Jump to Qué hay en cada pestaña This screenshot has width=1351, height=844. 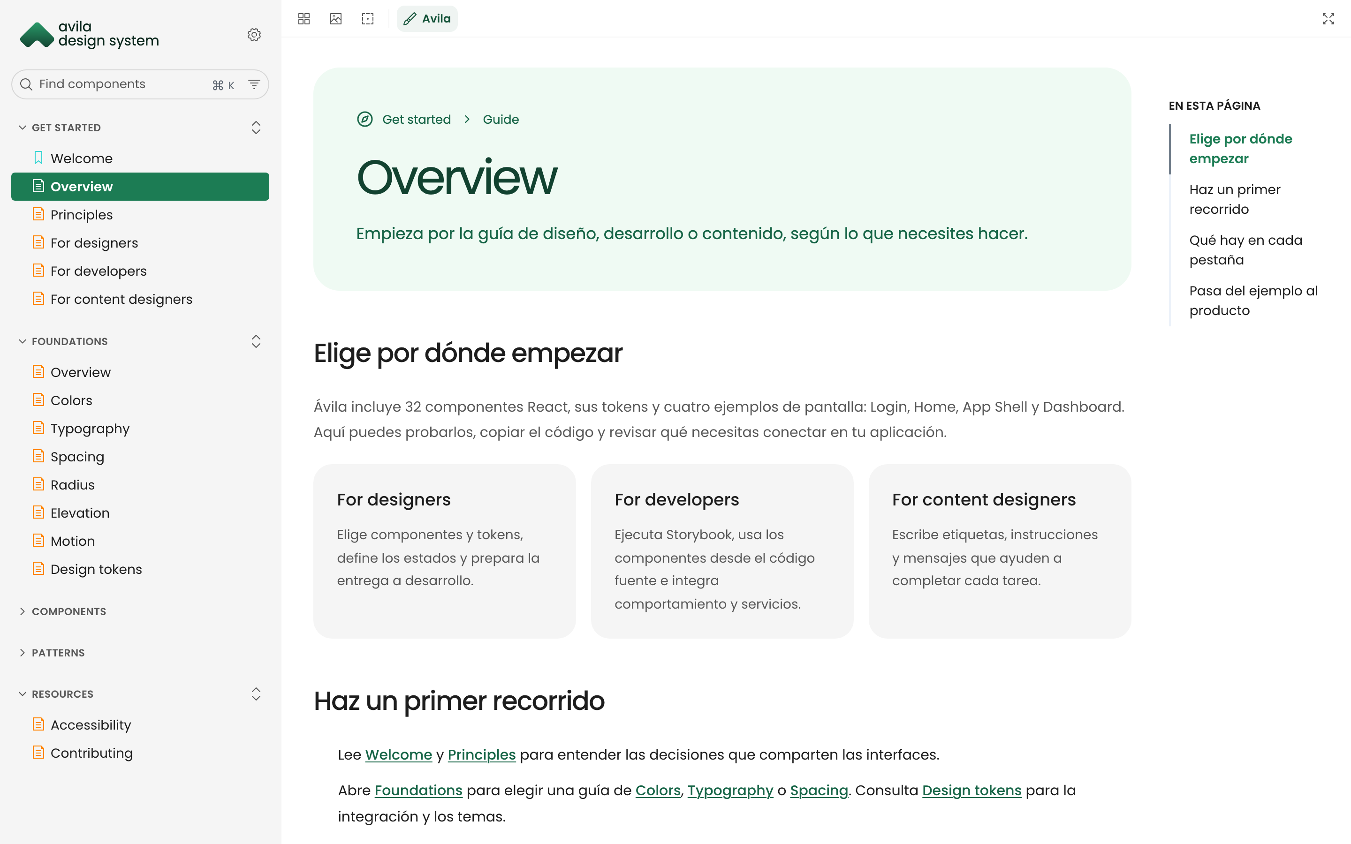(1245, 250)
